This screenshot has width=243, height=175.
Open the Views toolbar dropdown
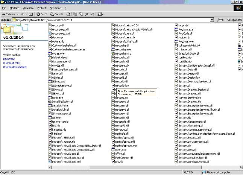(x=100, y=14)
